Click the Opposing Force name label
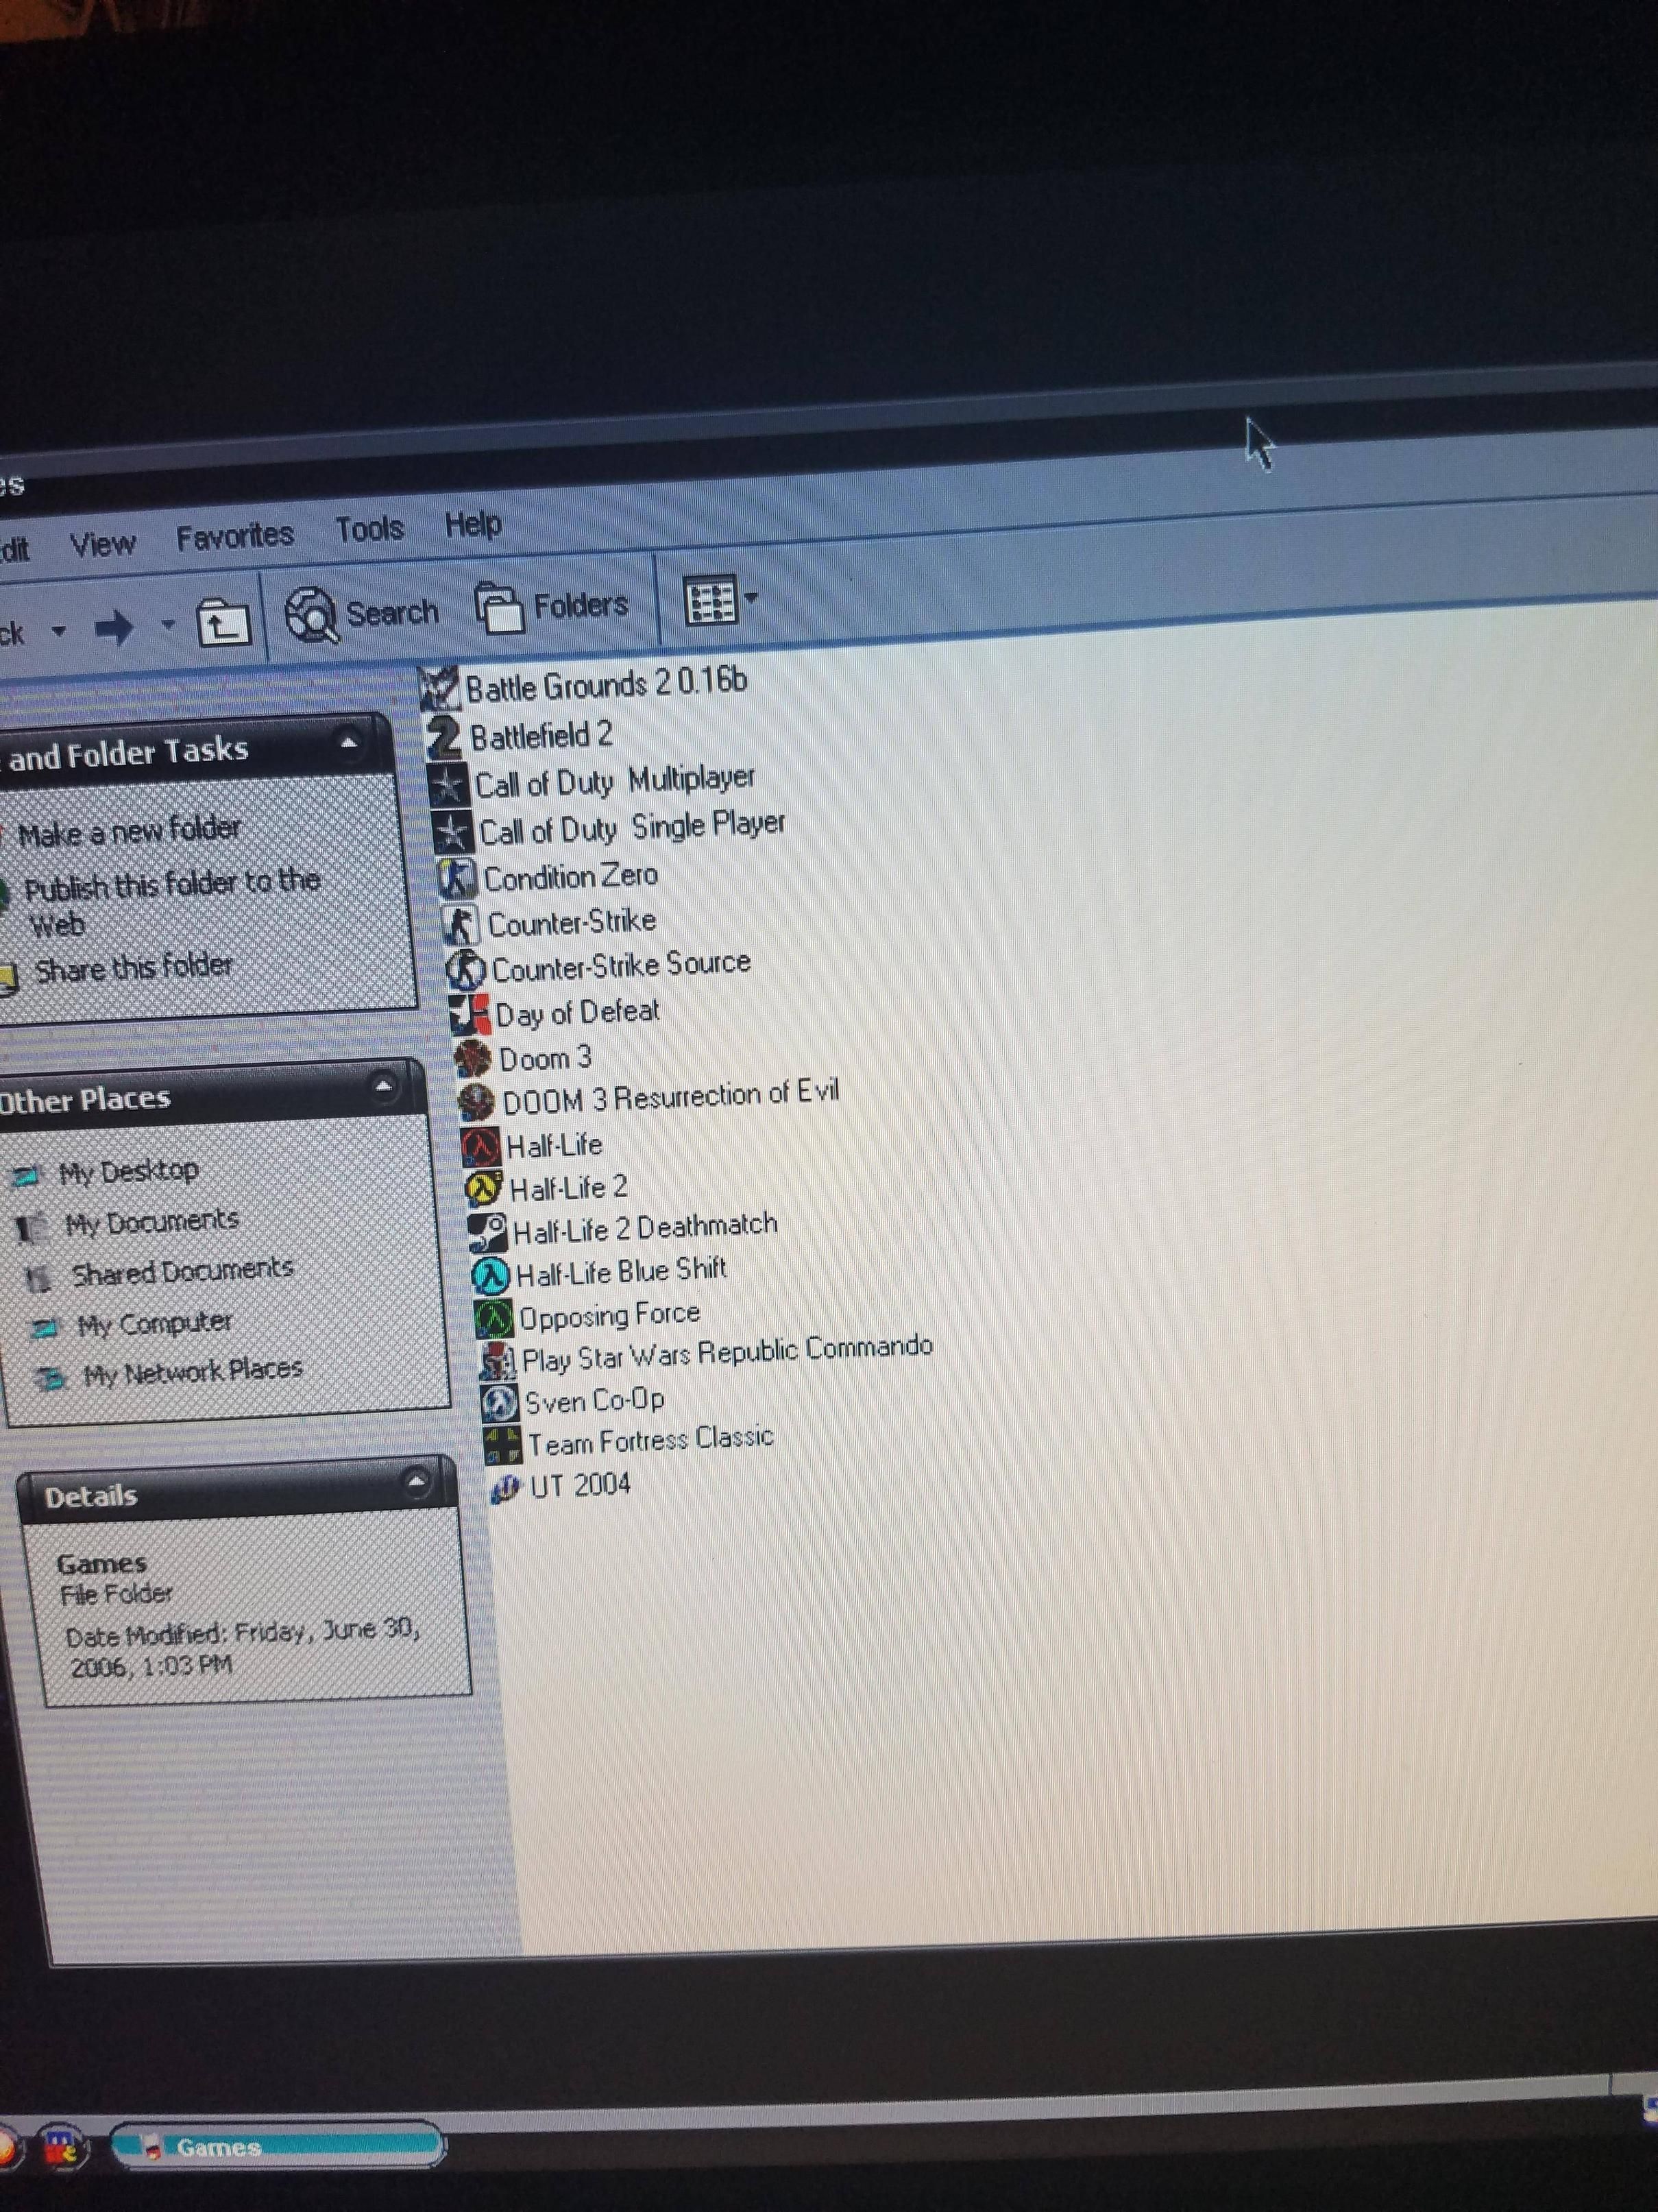1658x2212 pixels. [609, 1315]
